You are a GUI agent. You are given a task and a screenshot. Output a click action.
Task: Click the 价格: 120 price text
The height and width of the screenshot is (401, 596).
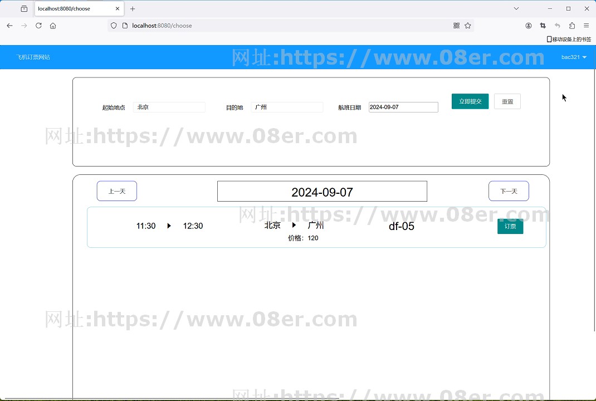(303, 238)
